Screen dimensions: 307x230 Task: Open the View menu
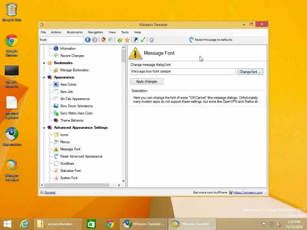(112, 32)
